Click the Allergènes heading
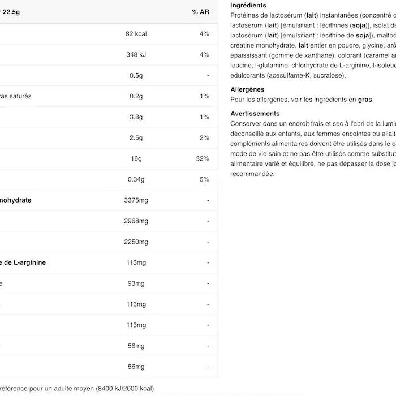This screenshot has width=396, height=396. pyautogui.click(x=247, y=89)
